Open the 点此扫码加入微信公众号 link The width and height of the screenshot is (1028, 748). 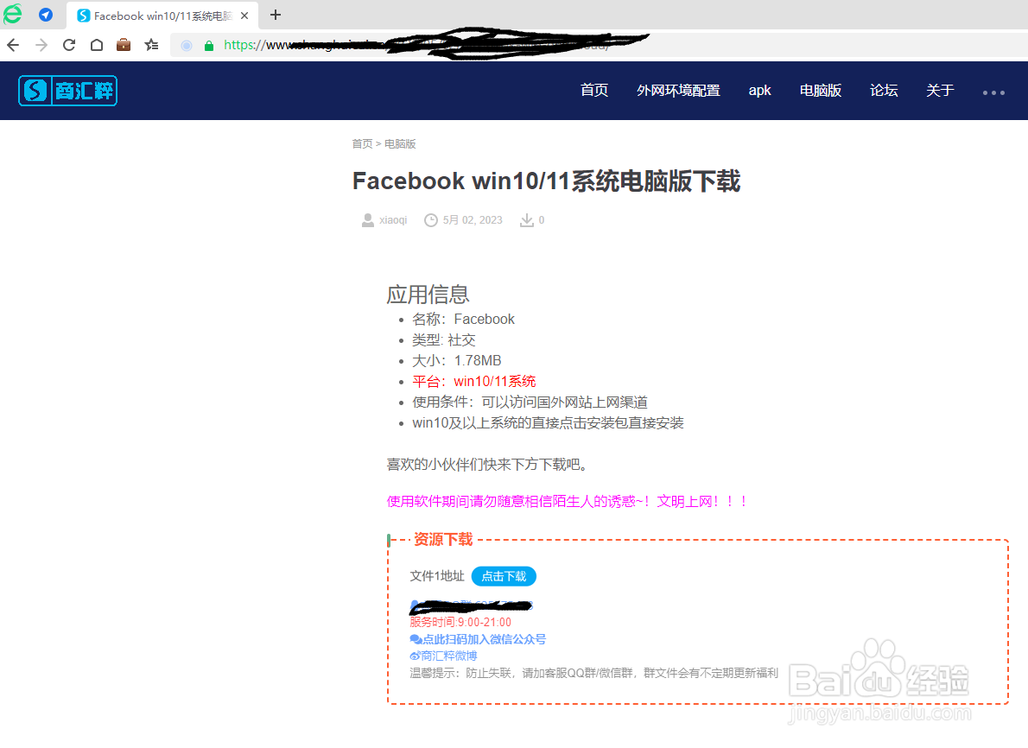[x=483, y=639]
